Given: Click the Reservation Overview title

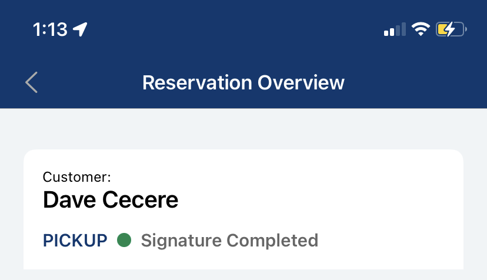Looking at the screenshot, I should 243,82.
